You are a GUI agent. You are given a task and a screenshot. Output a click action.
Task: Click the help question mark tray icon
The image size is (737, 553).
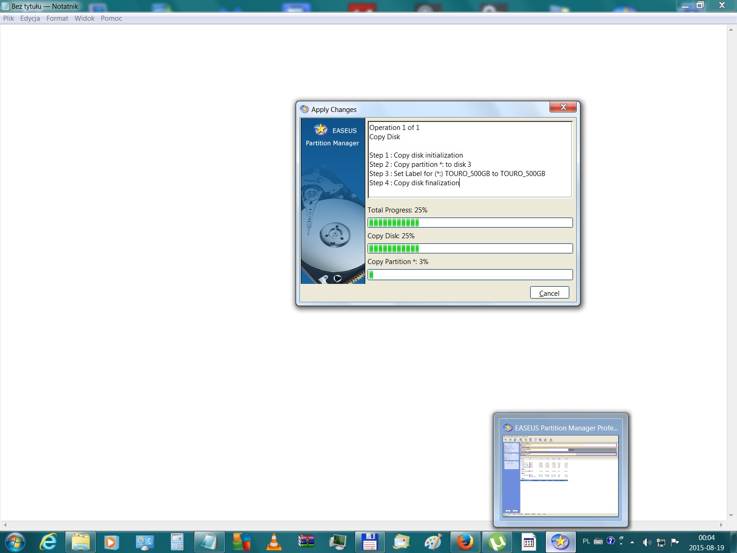[x=611, y=541]
